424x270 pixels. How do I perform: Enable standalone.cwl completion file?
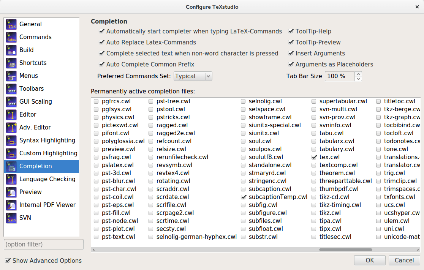(x=243, y=165)
